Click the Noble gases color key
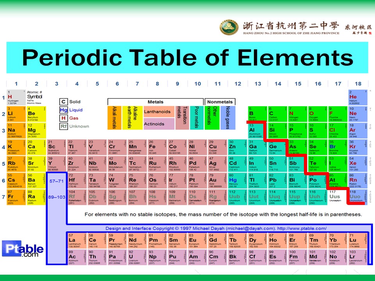Screen dimensions: 375x281 click(x=228, y=118)
